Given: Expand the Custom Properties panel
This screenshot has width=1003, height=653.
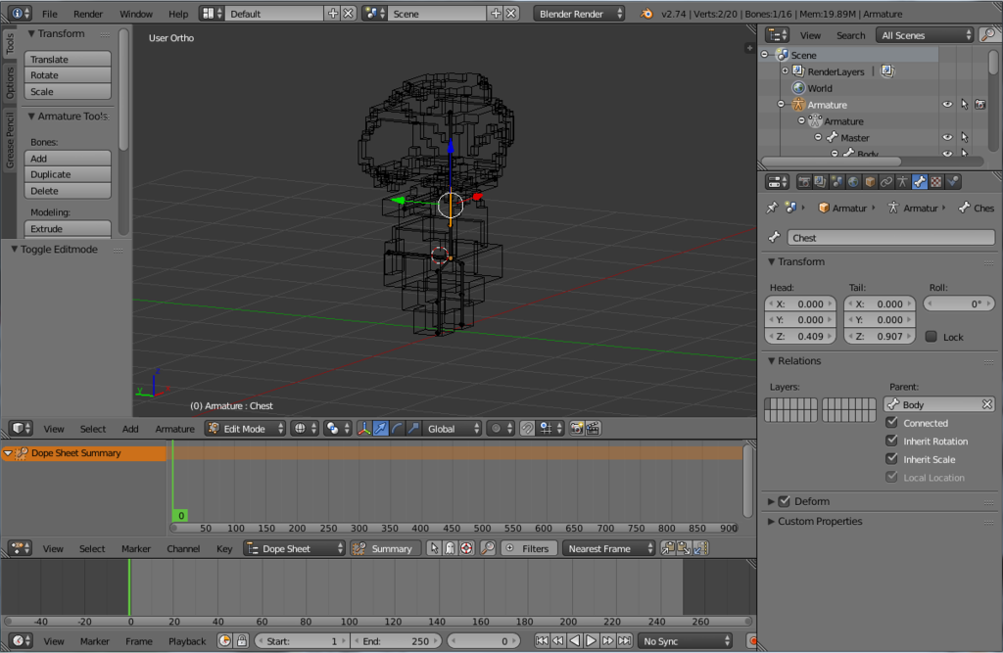Looking at the screenshot, I should 772,521.
